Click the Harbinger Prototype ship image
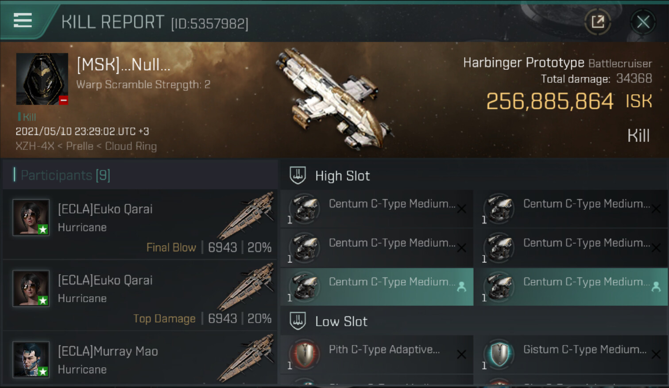Viewport: 669px width, 388px height. coord(334,99)
